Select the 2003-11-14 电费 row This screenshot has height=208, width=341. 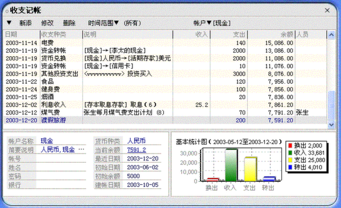tap(165, 43)
